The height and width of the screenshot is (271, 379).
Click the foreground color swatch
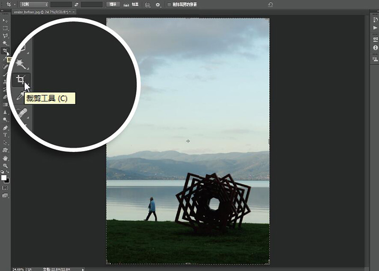click(4, 178)
